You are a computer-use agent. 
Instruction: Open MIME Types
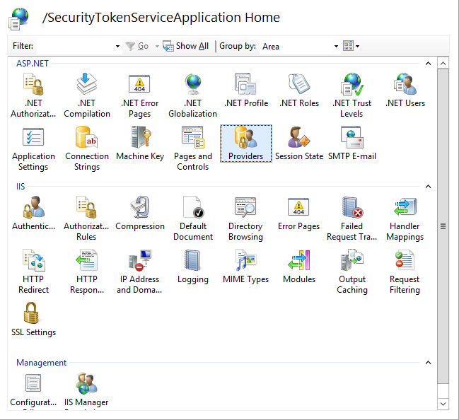coord(246,267)
